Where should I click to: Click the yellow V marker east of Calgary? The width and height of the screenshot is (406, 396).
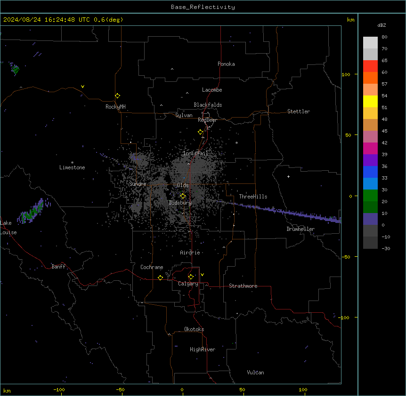(202, 275)
